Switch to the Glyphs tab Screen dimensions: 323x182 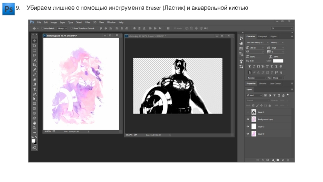[274, 36]
